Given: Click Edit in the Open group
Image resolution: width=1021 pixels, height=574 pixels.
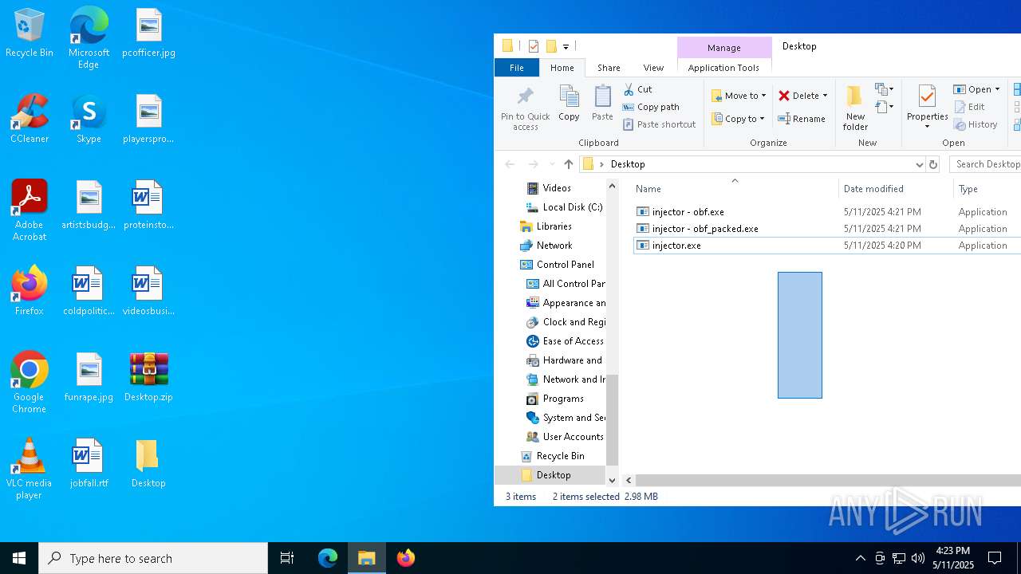Looking at the screenshot, I should [969, 107].
